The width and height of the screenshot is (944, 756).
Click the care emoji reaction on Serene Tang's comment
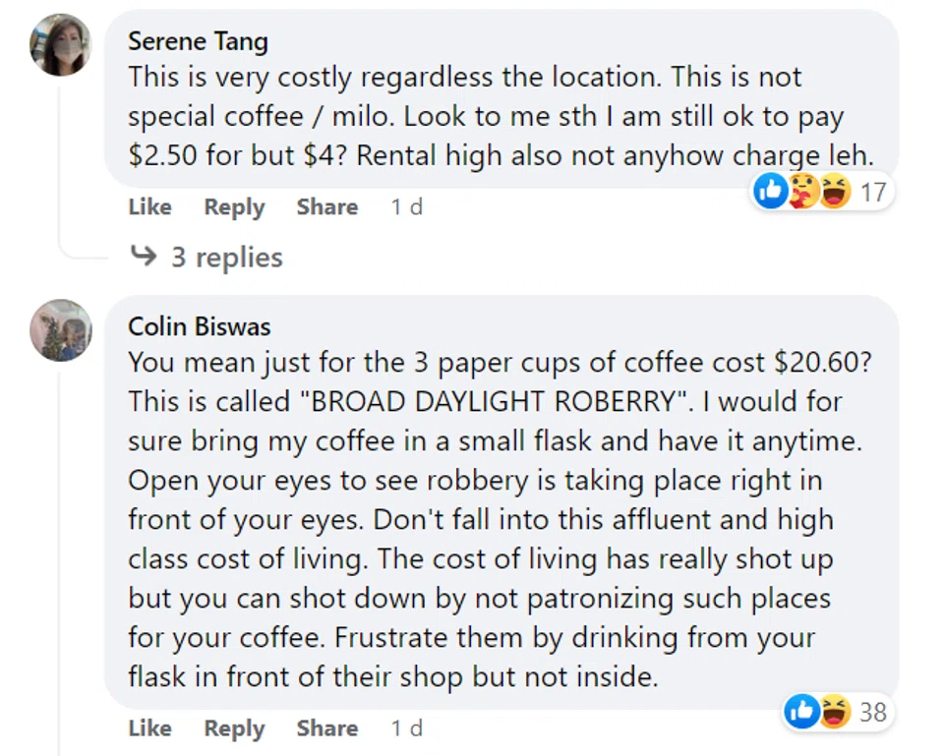point(802,193)
